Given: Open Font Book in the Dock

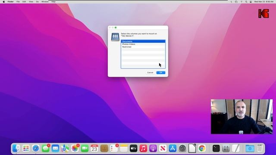Looking at the screenshot, I should [x=226, y=148].
